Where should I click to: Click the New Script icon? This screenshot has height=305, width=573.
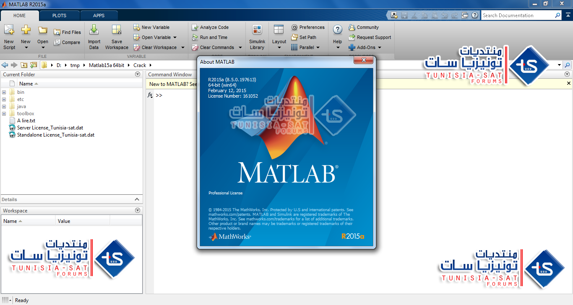[9, 30]
